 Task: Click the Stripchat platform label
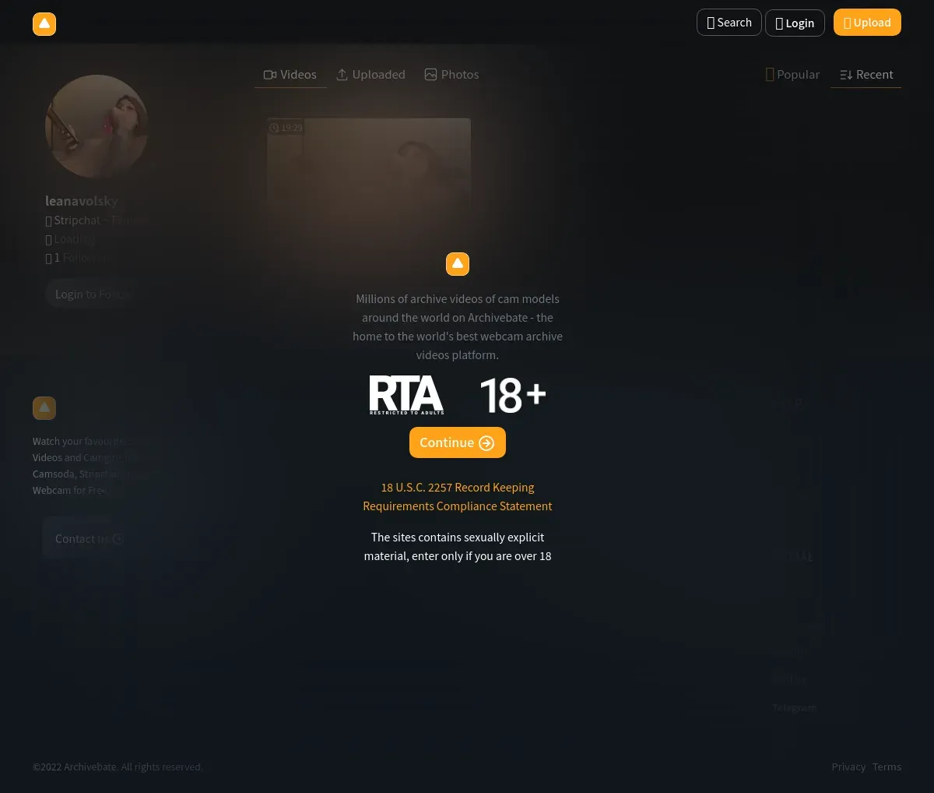[97, 220]
